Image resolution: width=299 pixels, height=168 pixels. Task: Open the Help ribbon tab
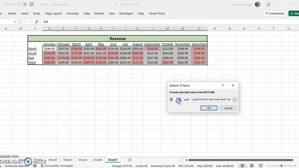(141, 14)
